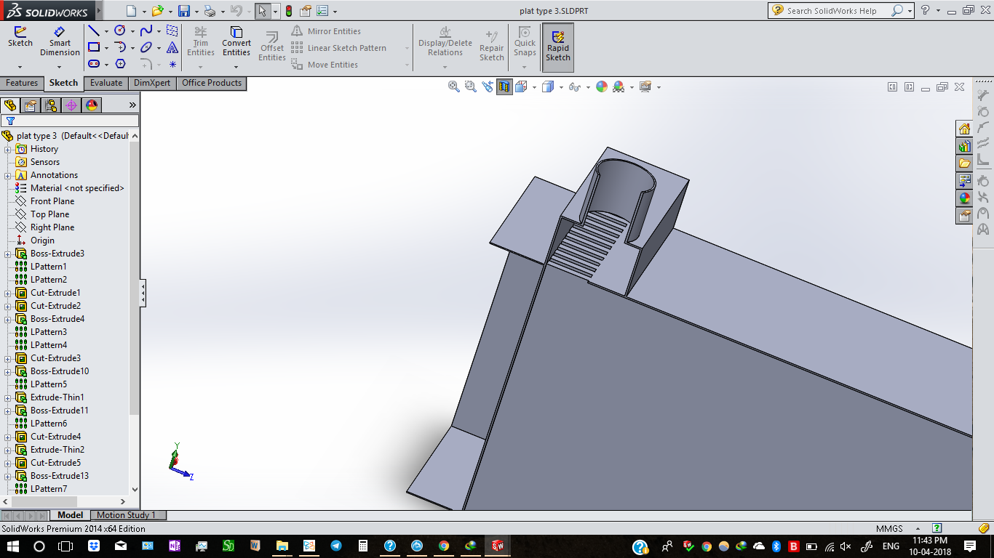994x558 pixels.
Task: Open Design Library in task pane
Action: (x=964, y=146)
